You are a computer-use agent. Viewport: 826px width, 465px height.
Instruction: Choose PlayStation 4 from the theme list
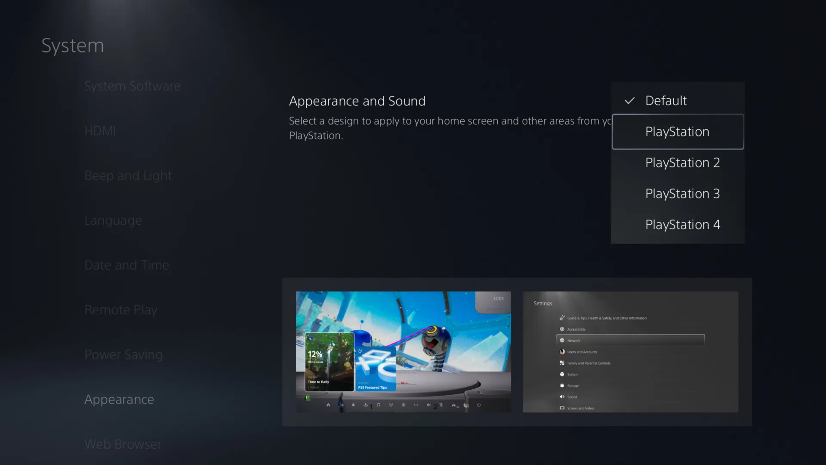[x=683, y=224]
